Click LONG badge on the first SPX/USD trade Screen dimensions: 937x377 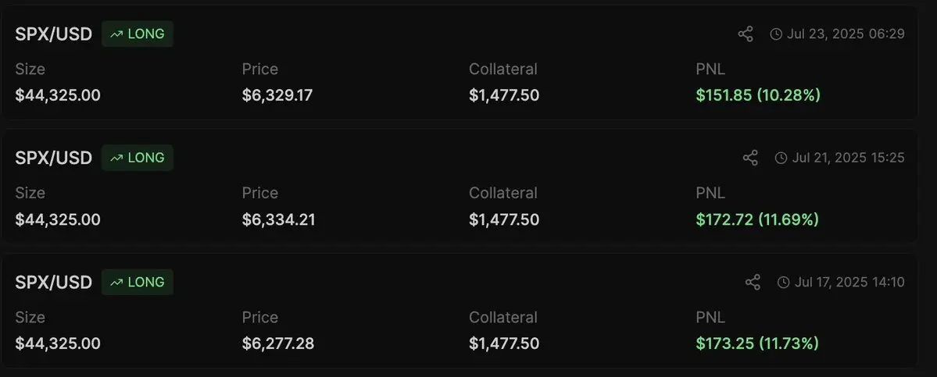138,34
